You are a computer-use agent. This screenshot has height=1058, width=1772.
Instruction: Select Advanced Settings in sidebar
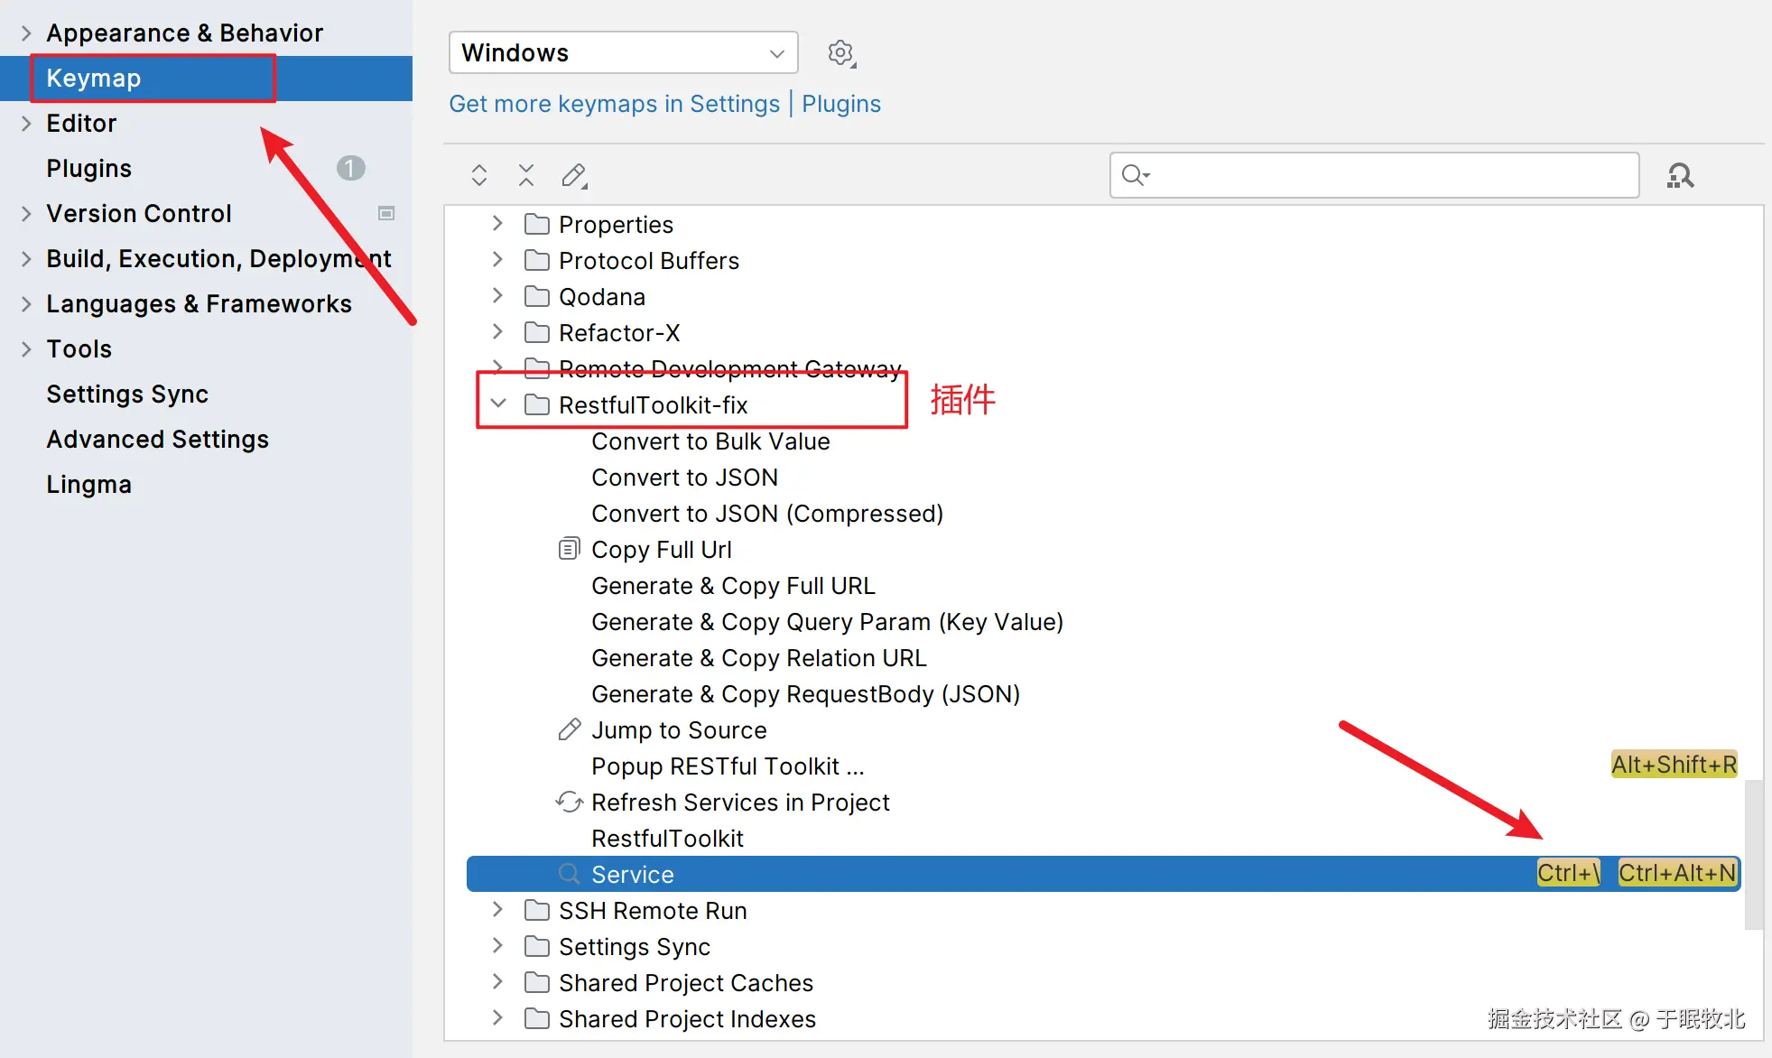tap(157, 440)
